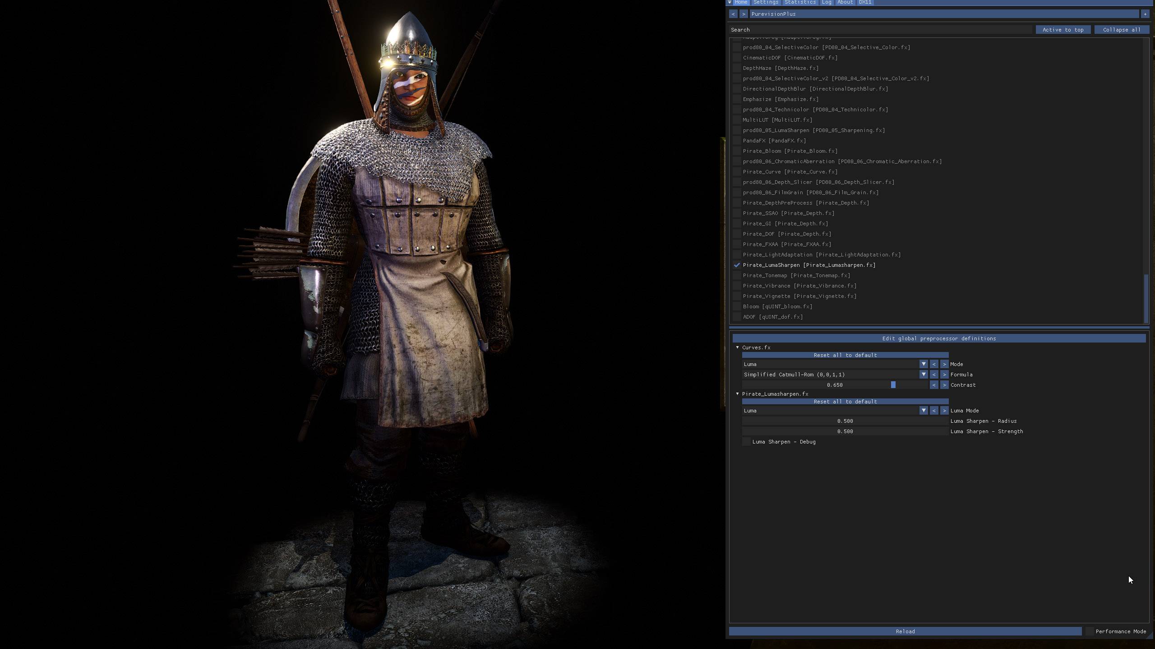Add a new preset with the plus button

(1145, 14)
